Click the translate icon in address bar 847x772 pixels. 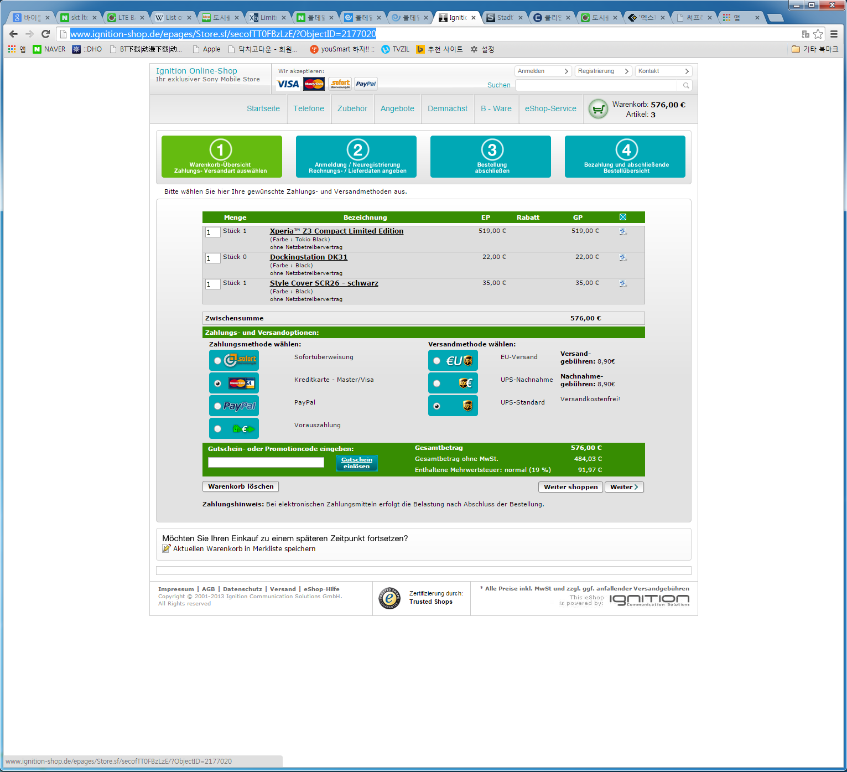(x=806, y=34)
